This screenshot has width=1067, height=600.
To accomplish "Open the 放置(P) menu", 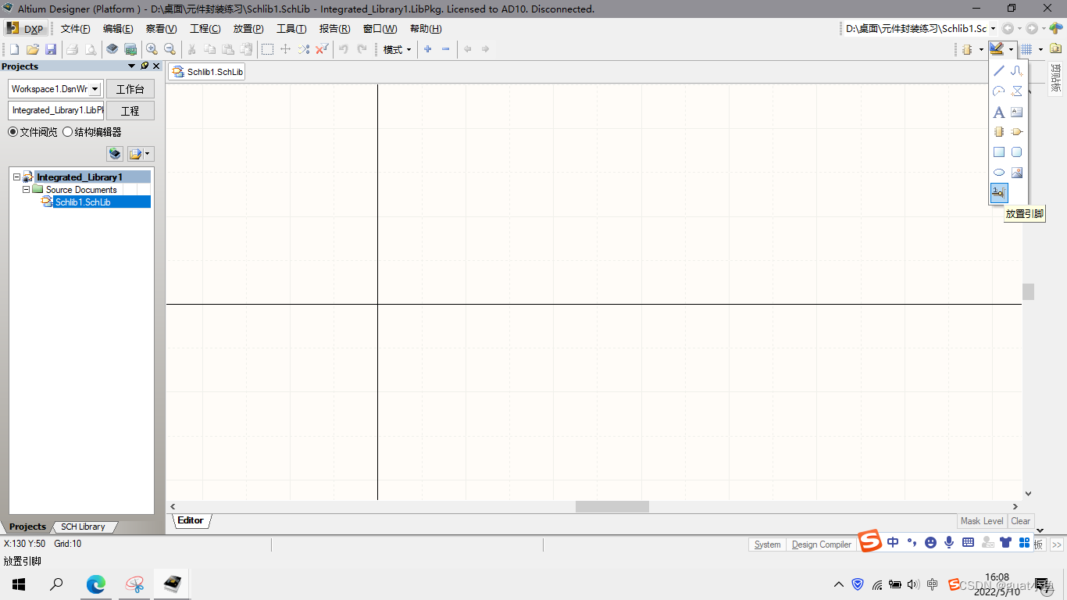I will (248, 29).
